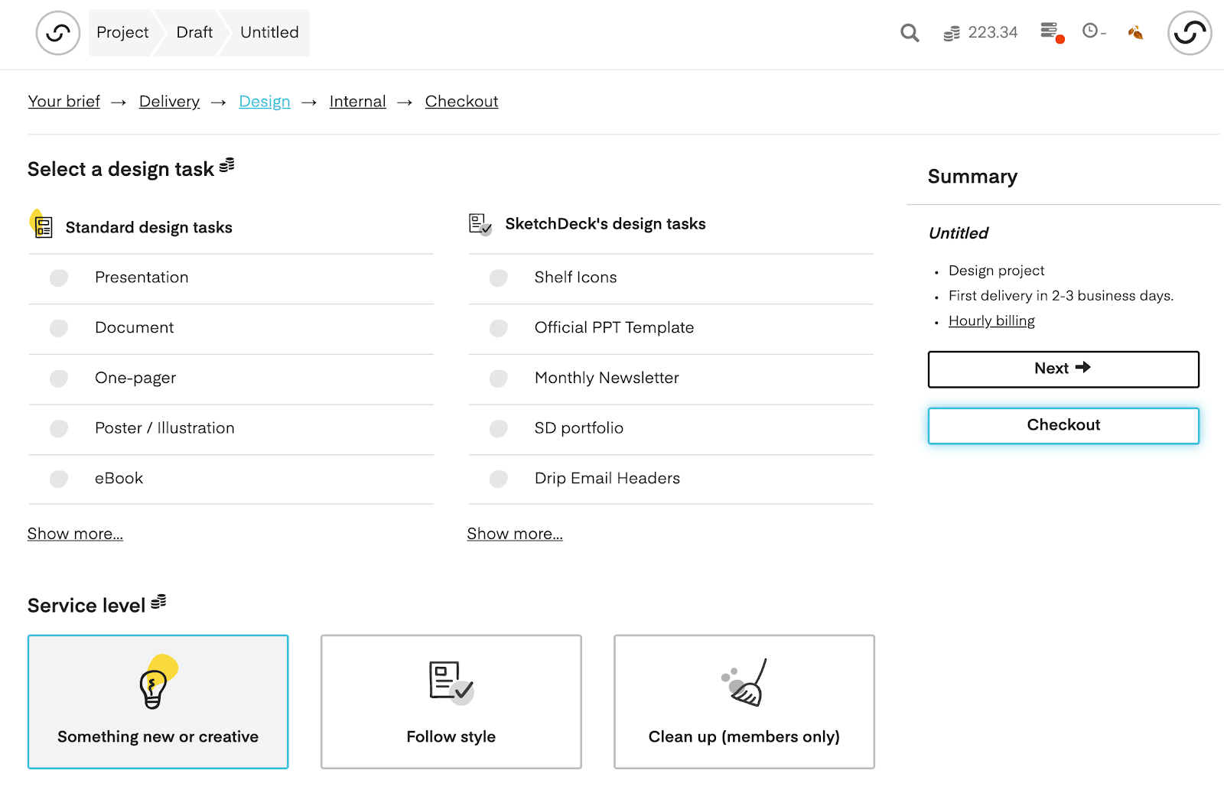Click the Document task label
Viewport: 1224px width, 806px height.
[134, 328]
